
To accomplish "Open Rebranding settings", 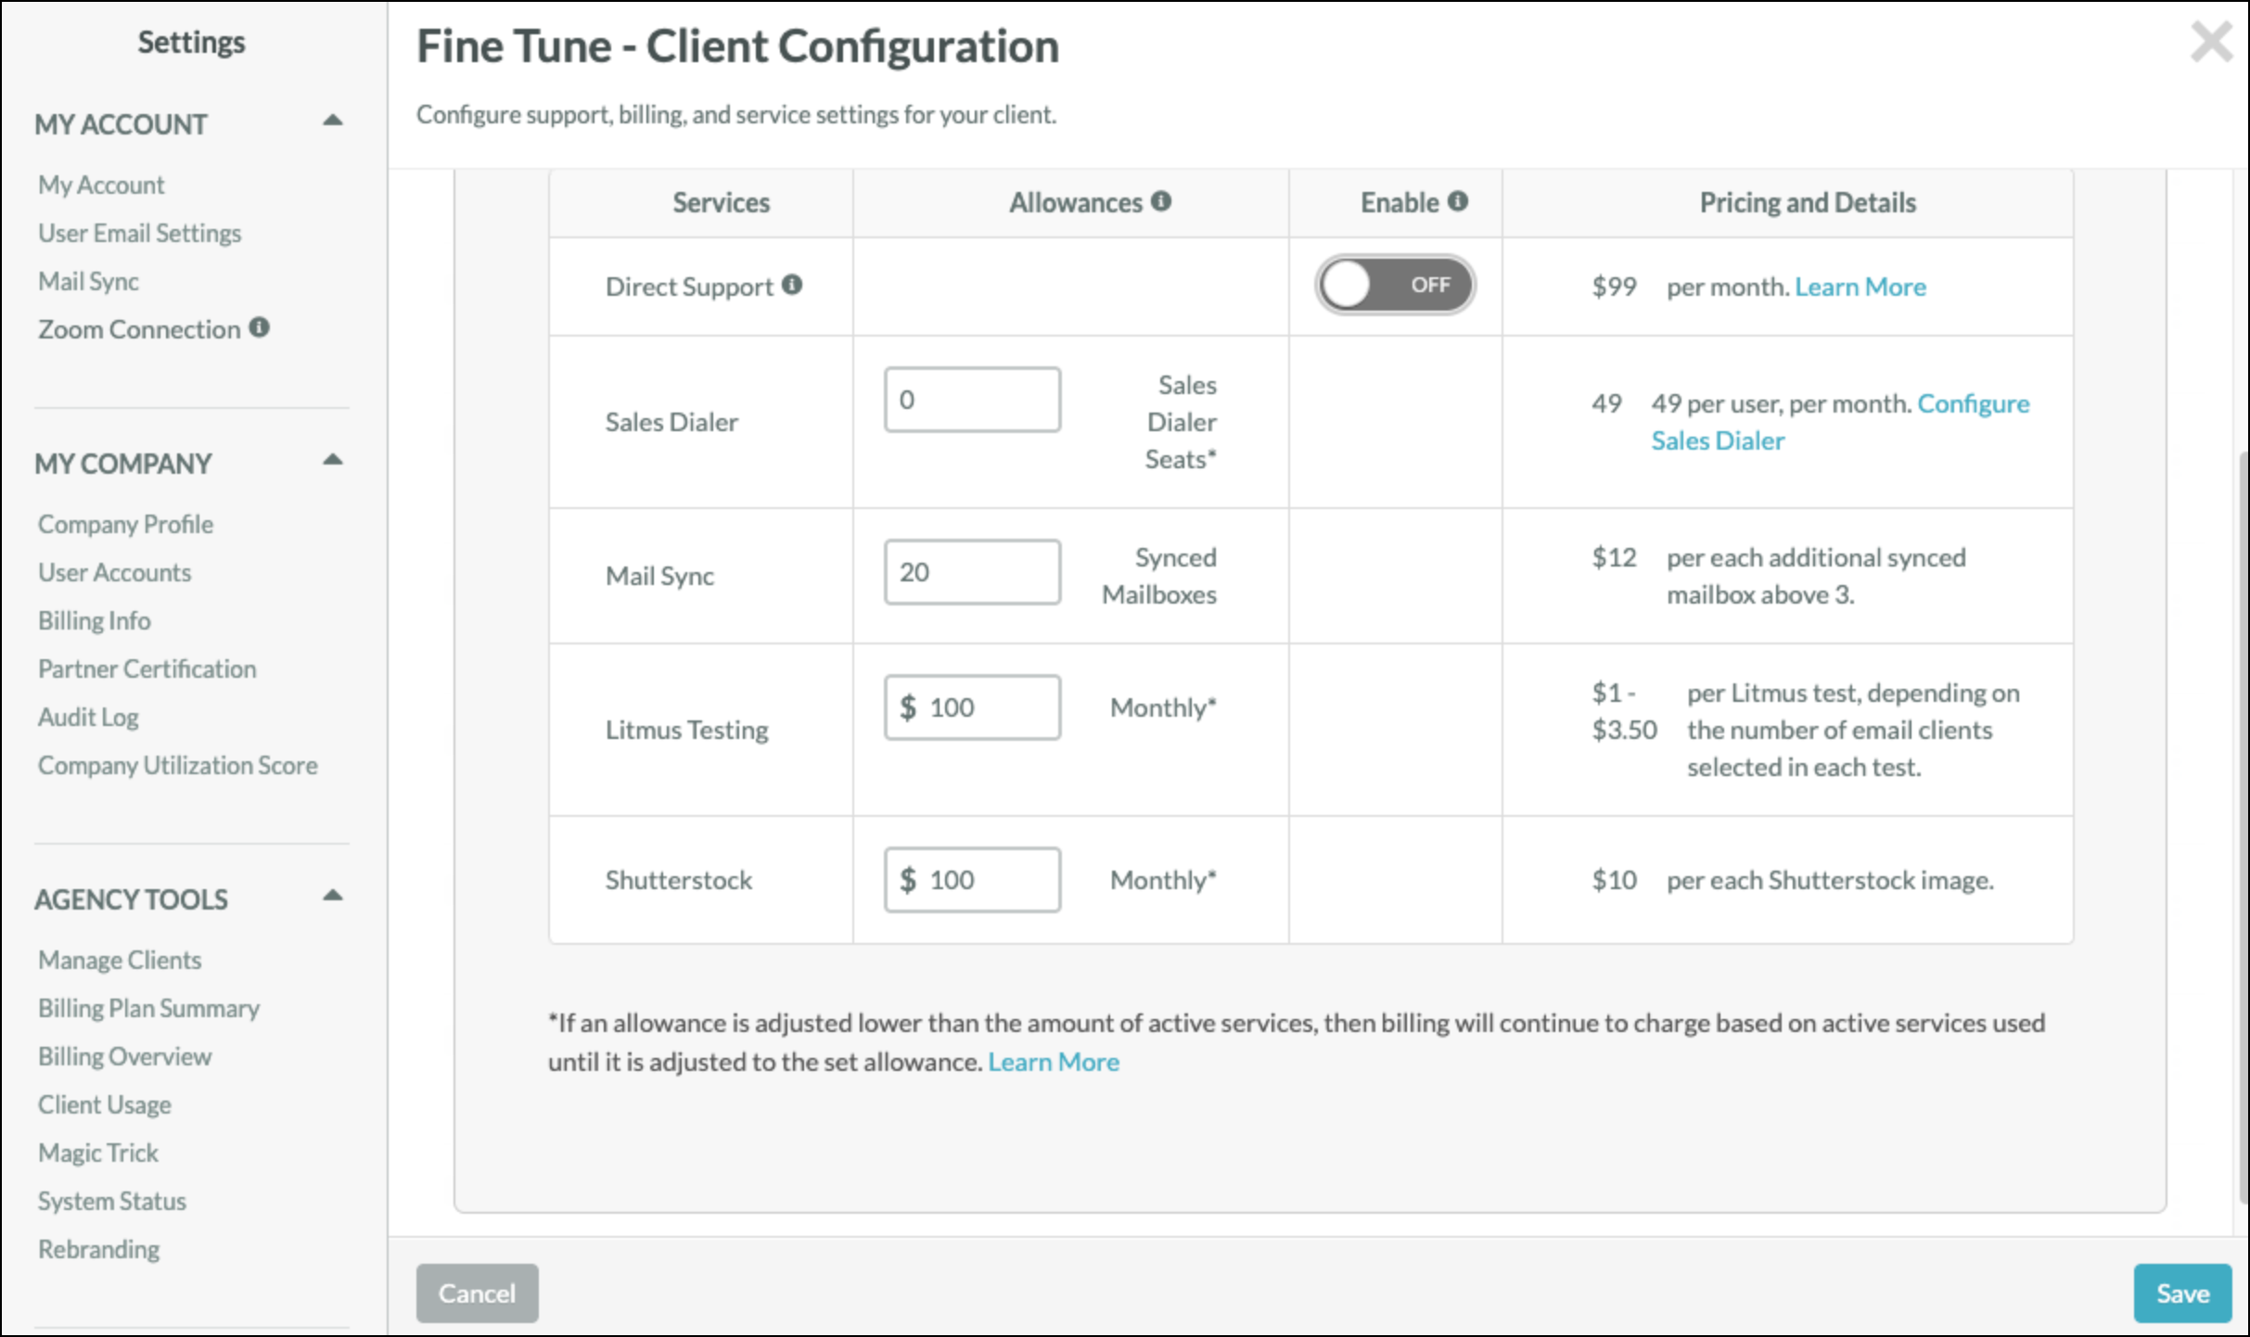I will 99,1249.
